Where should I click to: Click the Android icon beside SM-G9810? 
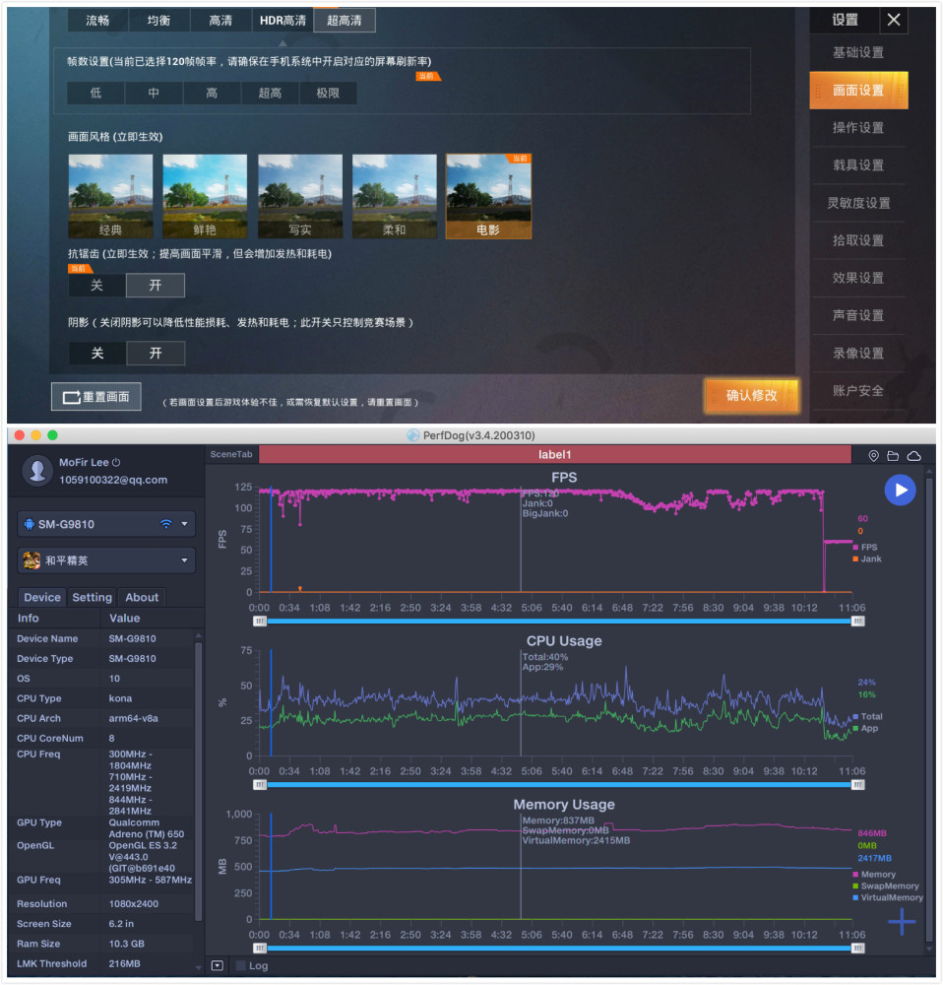click(x=29, y=524)
